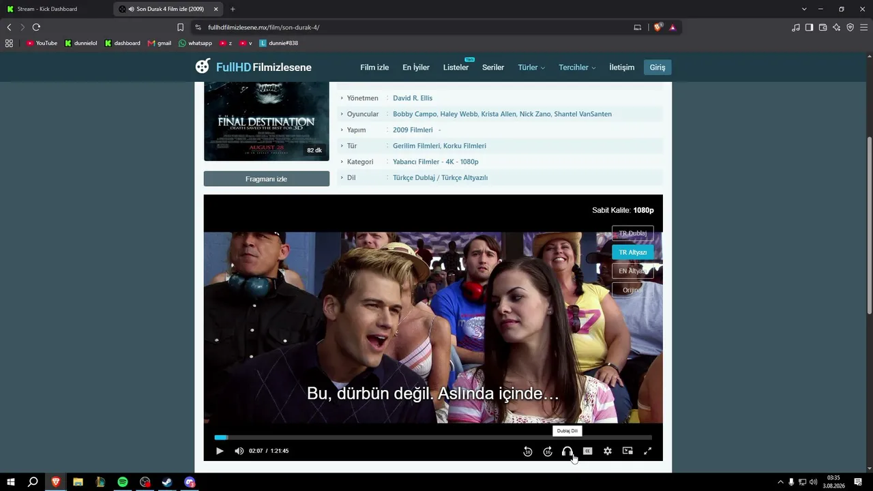Open director David R. Ellis link
Viewport: 873px width, 491px height.
(413, 98)
